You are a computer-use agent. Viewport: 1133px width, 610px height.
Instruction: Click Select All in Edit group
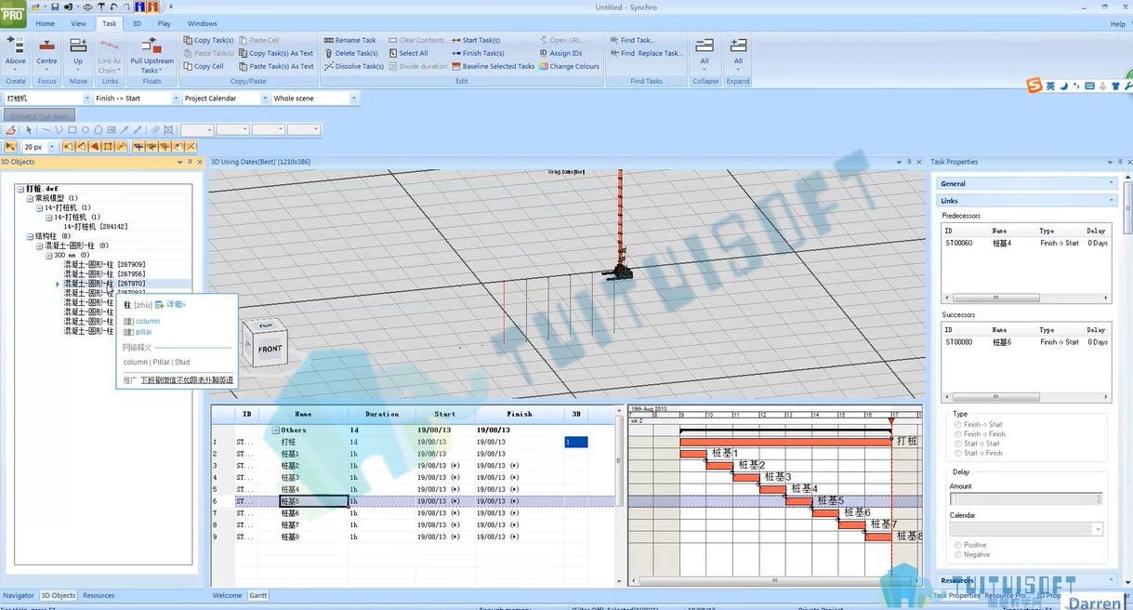[x=408, y=54]
